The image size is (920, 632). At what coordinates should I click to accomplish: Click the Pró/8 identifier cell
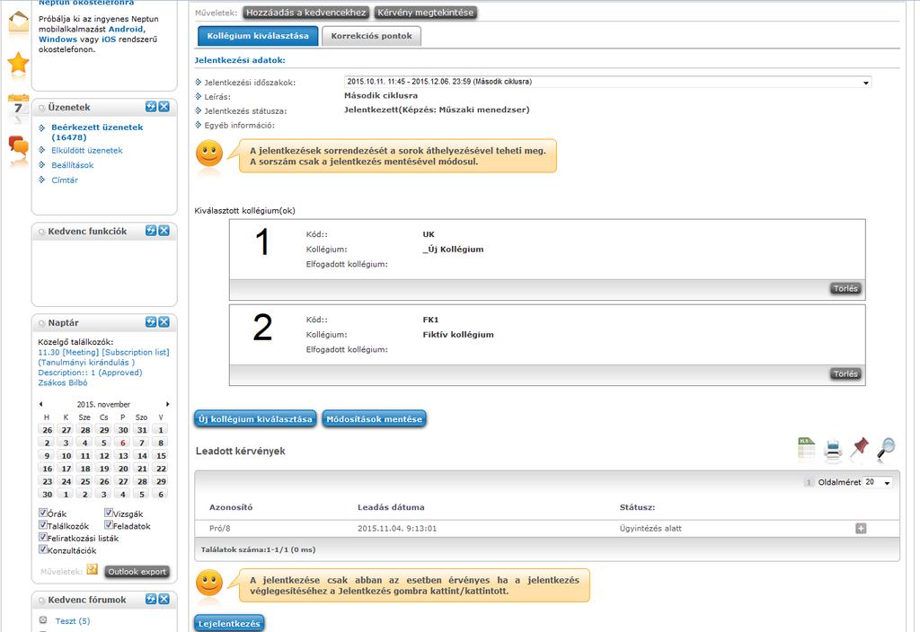pos(219,528)
